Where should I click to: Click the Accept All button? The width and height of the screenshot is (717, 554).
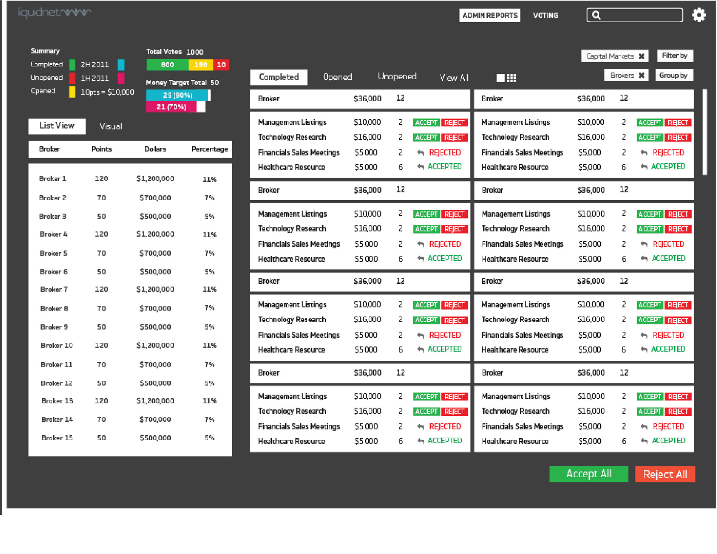click(x=588, y=474)
